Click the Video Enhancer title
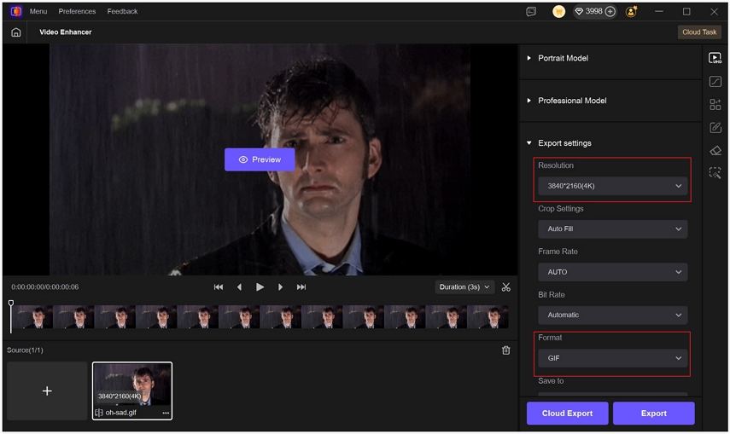This screenshot has width=730, height=434. (x=65, y=32)
